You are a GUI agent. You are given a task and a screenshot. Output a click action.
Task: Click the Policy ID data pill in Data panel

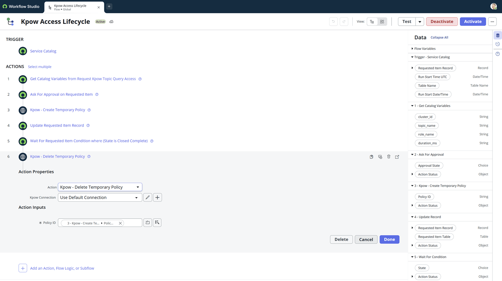point(424,197)
